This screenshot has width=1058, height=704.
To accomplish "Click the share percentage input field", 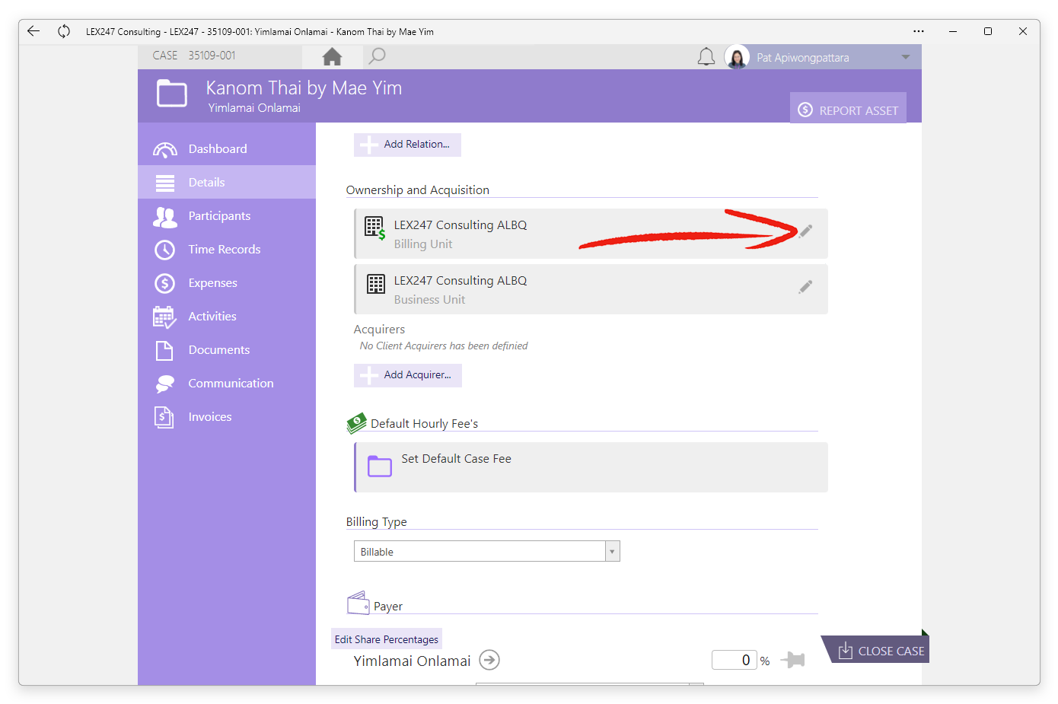I will coord(735,660).
